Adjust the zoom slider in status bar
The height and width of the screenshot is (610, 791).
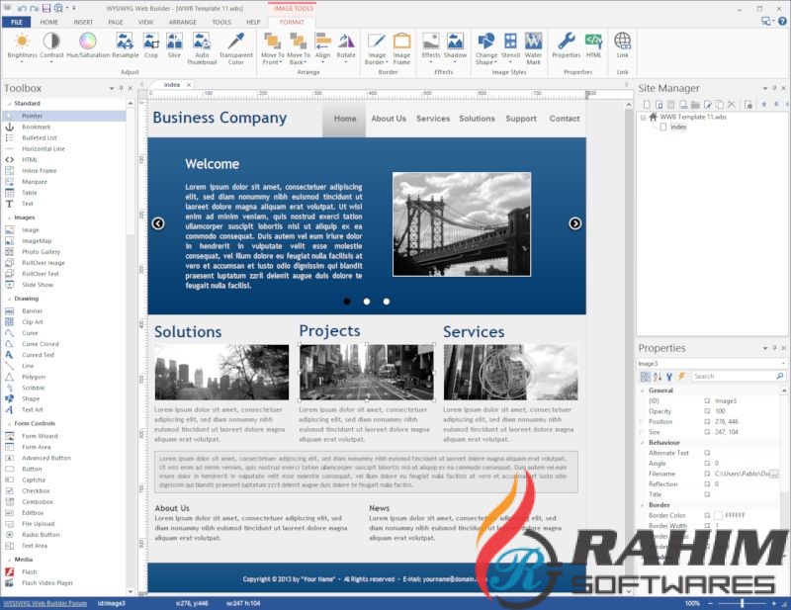click(x=743, y=603)
